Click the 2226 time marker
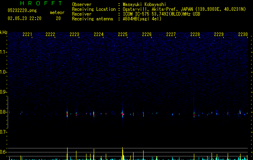Image resolution: width=253 pixels, height=160 pixels. point(147,34)
